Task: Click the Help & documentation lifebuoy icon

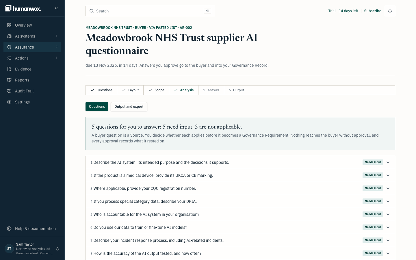Action: click(9, 229)
